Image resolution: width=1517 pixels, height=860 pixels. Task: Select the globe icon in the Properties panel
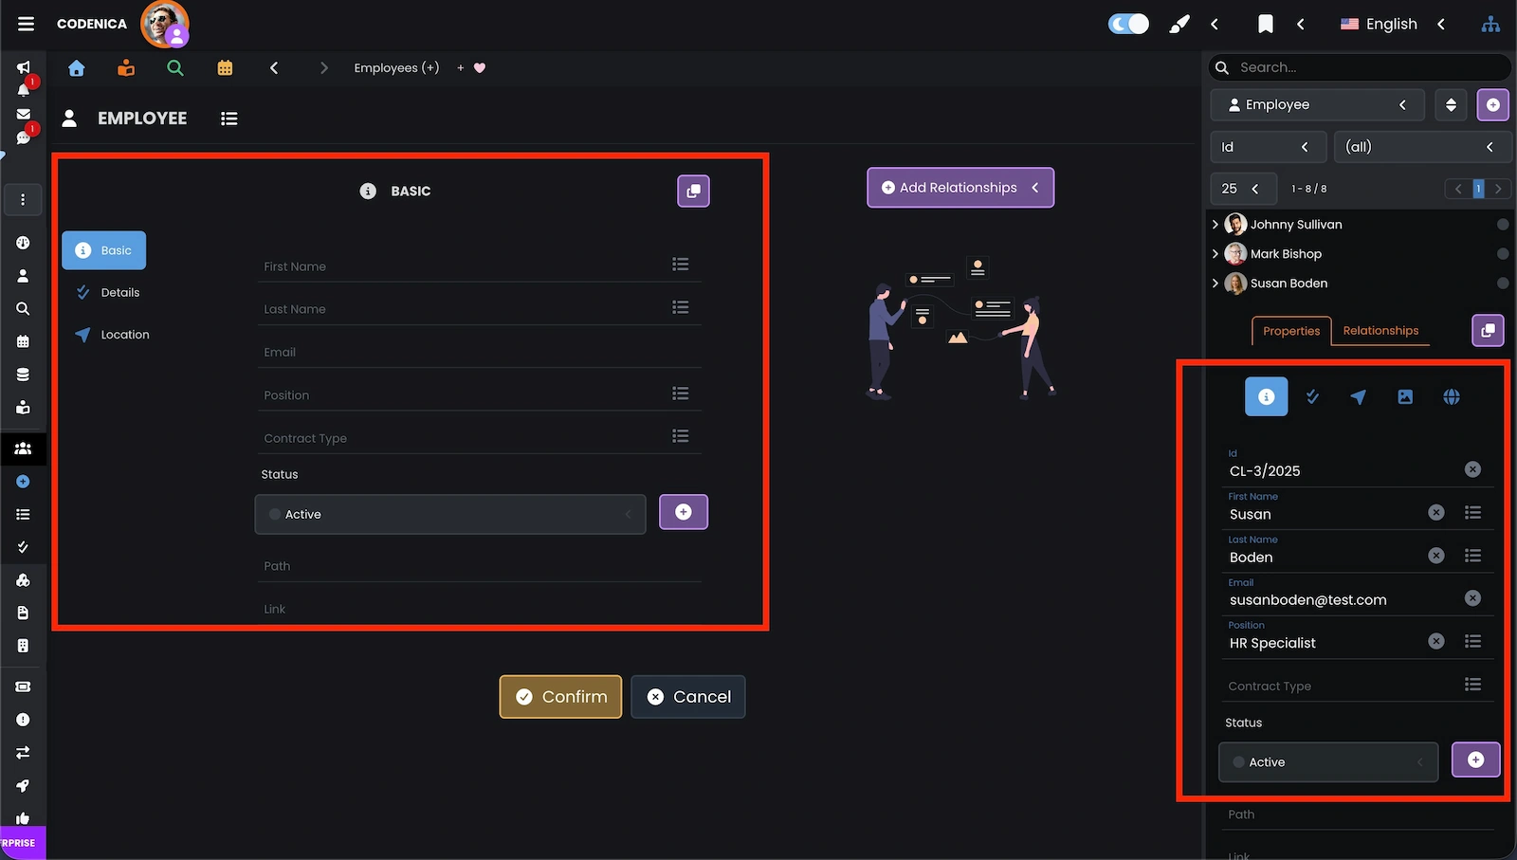tap(1452, 396)
